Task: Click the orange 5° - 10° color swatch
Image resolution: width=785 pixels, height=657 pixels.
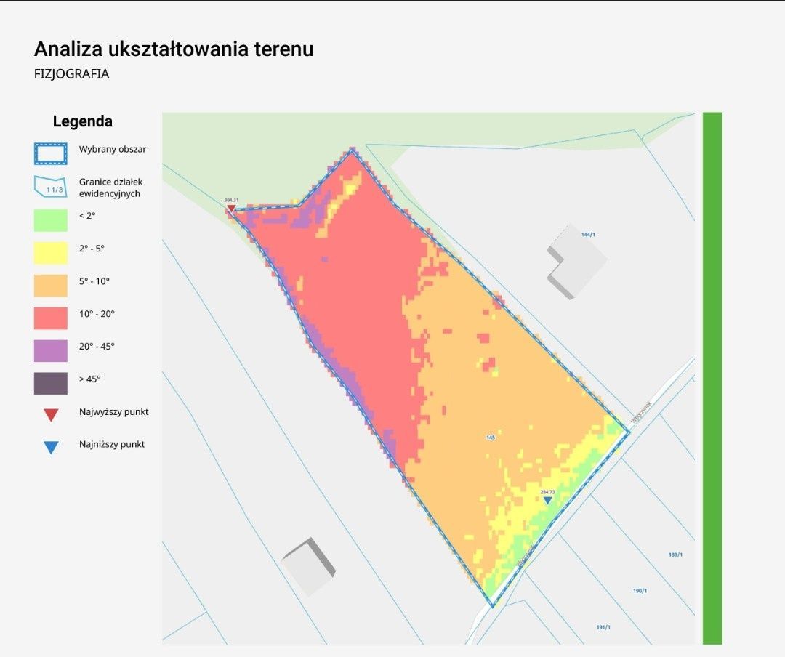Action: pos(50,281)
